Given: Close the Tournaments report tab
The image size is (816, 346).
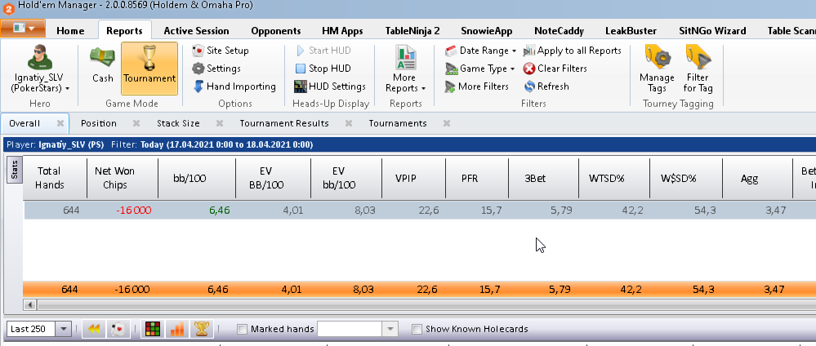Looking at the screenshot, I should (x=447, y=123).
